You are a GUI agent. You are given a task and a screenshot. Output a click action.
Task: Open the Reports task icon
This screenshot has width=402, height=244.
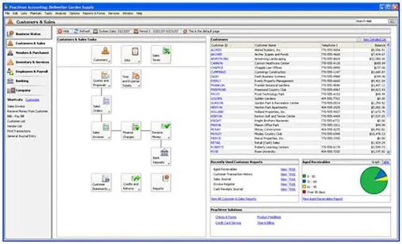[x=161, y=183]
